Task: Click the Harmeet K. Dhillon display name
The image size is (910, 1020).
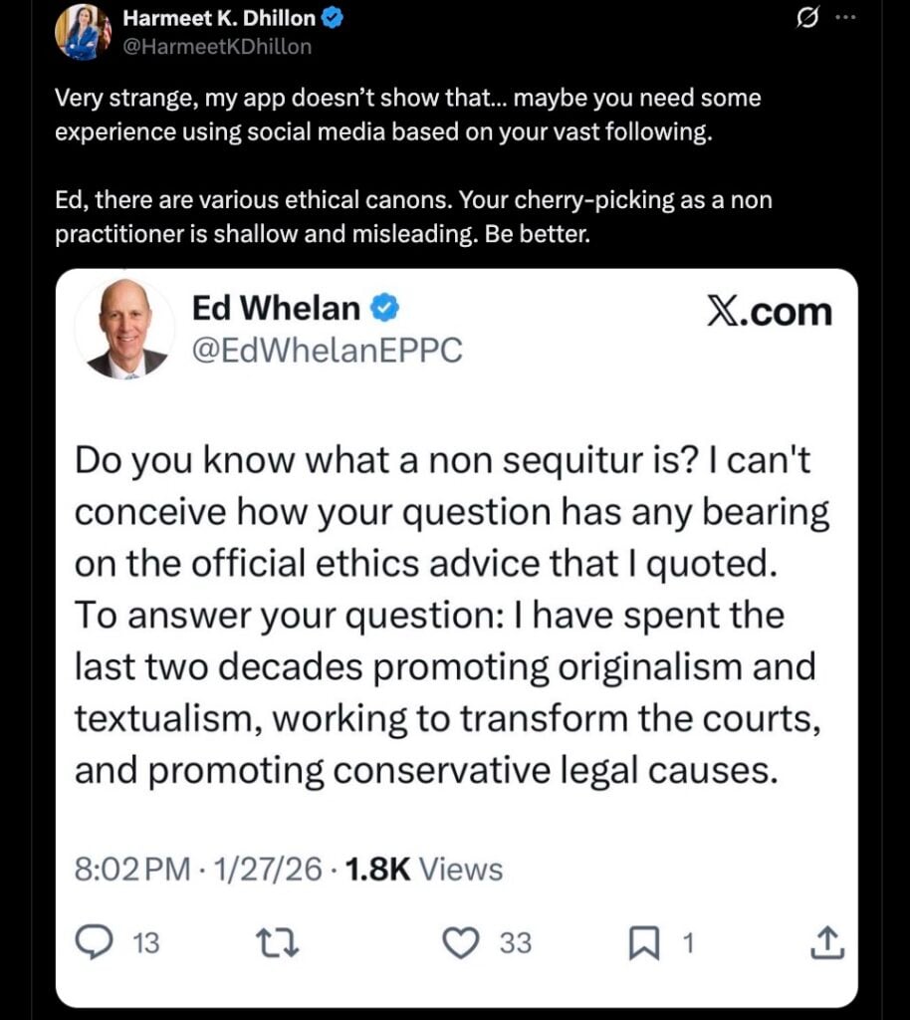Action: tap(220, 18)
